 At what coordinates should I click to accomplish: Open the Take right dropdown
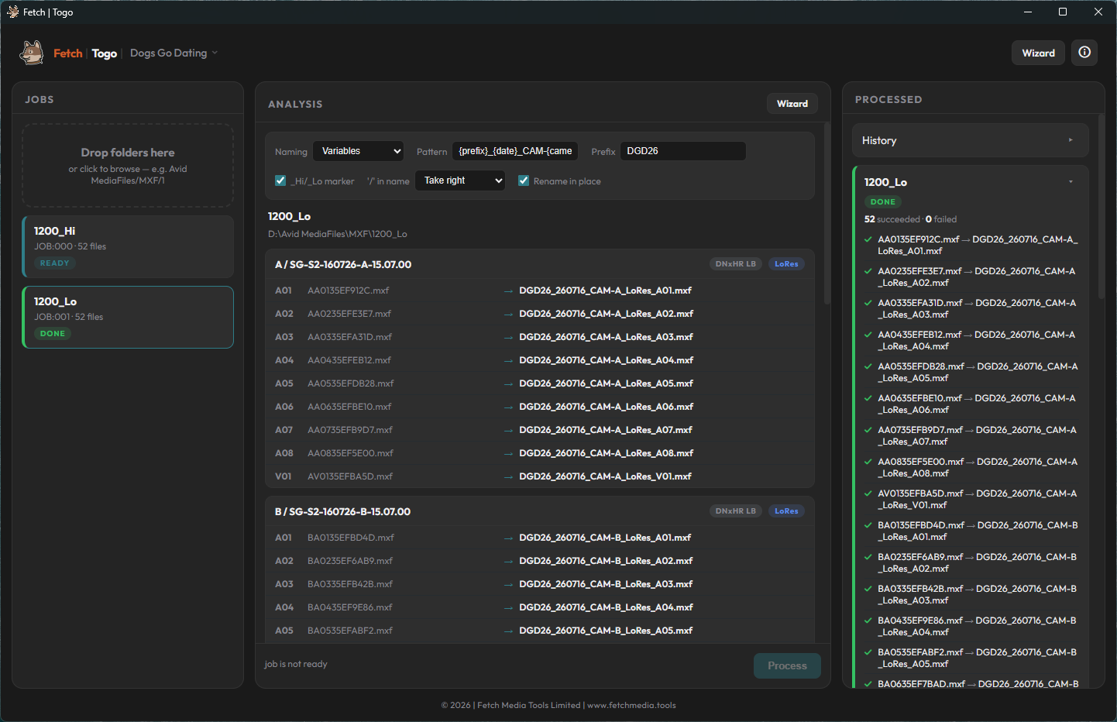[x=460, y=180]
